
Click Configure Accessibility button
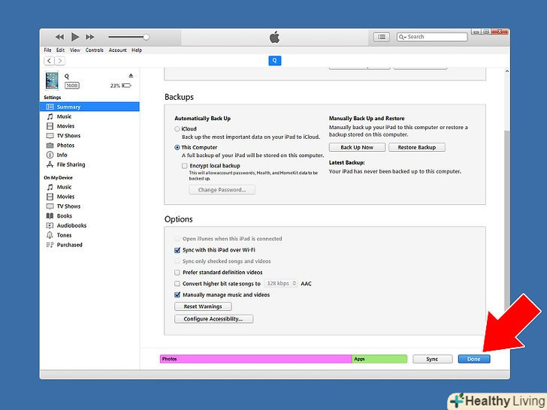coord(214,319)
